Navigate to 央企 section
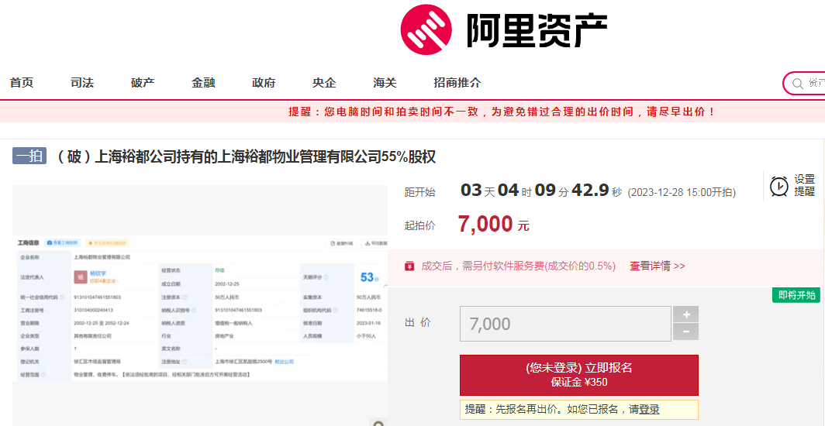Image resolution: width=825 pixels, height=426 pixels. point(324,83)
